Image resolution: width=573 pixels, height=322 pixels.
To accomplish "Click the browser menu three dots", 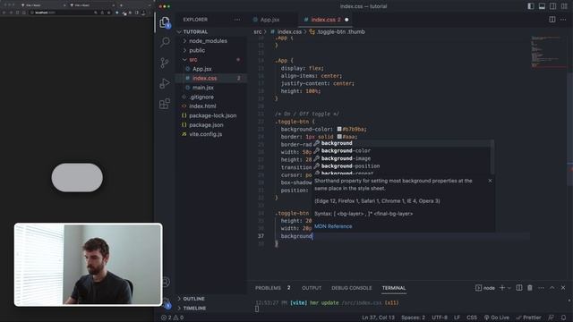I will pyautogui.click(x=150, y=13).
